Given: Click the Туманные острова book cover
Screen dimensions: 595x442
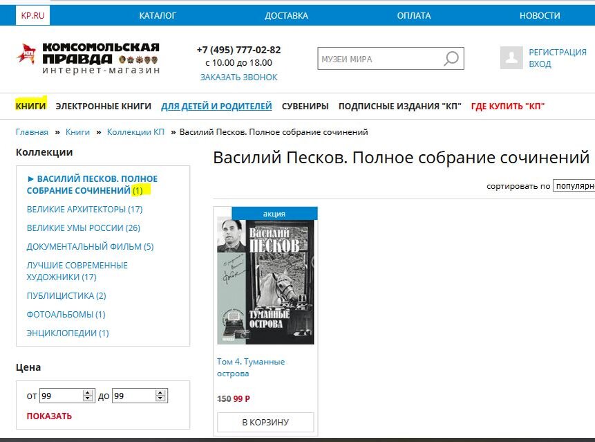Looking at the screenshot, I should click(265, 282).
